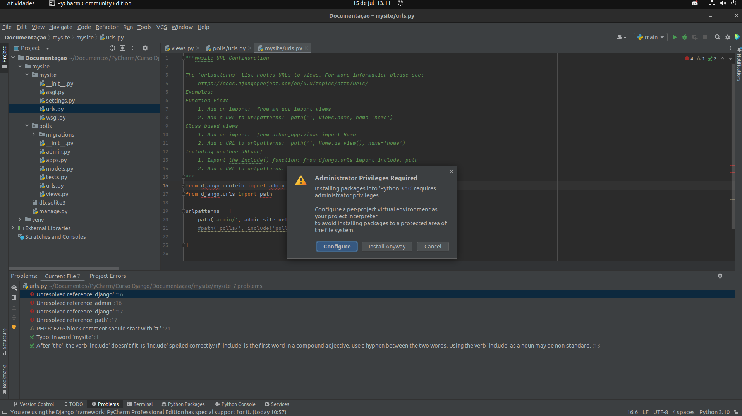Open the Refactor menu

(107, 27)
